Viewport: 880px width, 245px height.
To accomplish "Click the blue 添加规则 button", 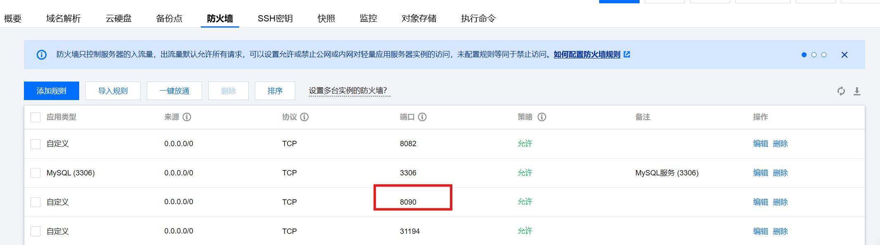I will tap(52, 91).
